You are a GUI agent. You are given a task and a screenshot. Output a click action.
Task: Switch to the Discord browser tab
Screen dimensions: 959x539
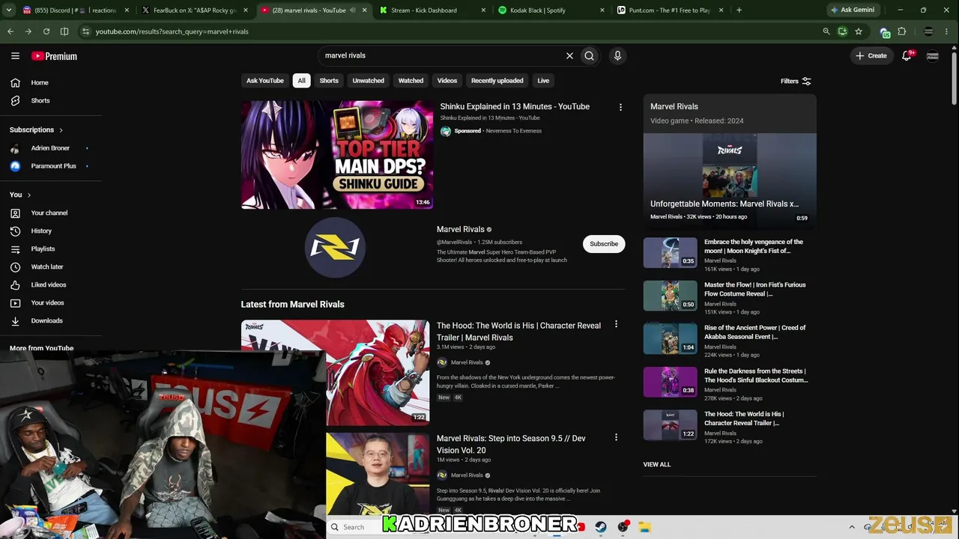click(72, 10)
